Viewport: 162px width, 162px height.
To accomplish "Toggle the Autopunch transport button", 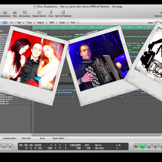I will [x=149, y=146].
